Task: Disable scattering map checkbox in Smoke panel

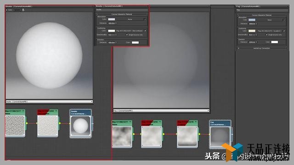Action: (145, 31)
